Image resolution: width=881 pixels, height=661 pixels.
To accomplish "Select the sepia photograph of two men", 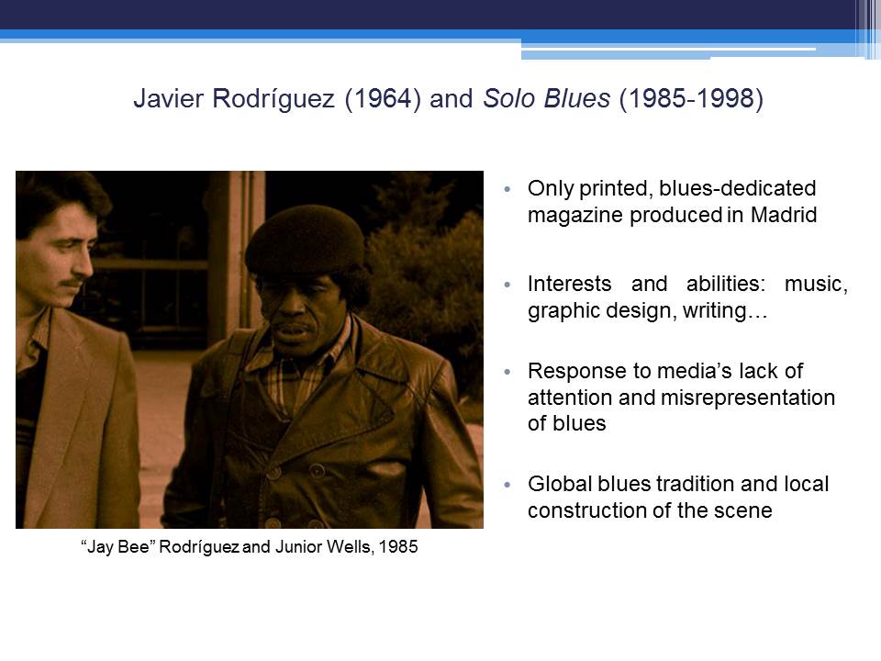I will pos(250,349).
